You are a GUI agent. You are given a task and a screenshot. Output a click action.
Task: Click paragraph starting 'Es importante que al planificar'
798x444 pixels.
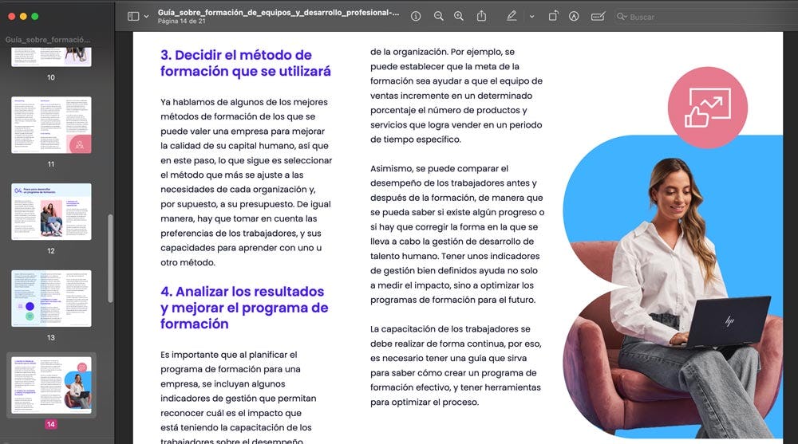click(238, 398)
